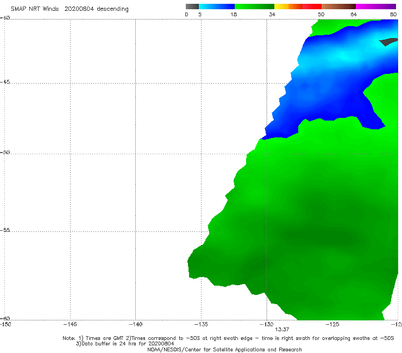Click the green 18-34 color bar segment

[254, 7]
